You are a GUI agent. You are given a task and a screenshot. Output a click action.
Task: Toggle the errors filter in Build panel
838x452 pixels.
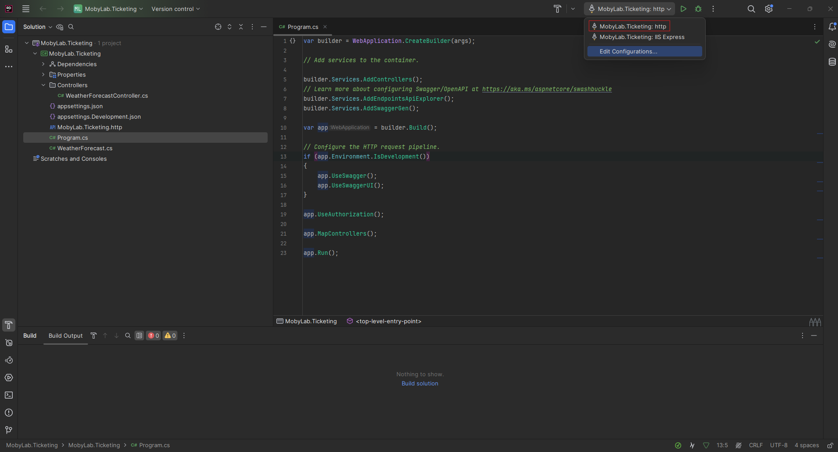pyautogui.click(x=153, y=335)
